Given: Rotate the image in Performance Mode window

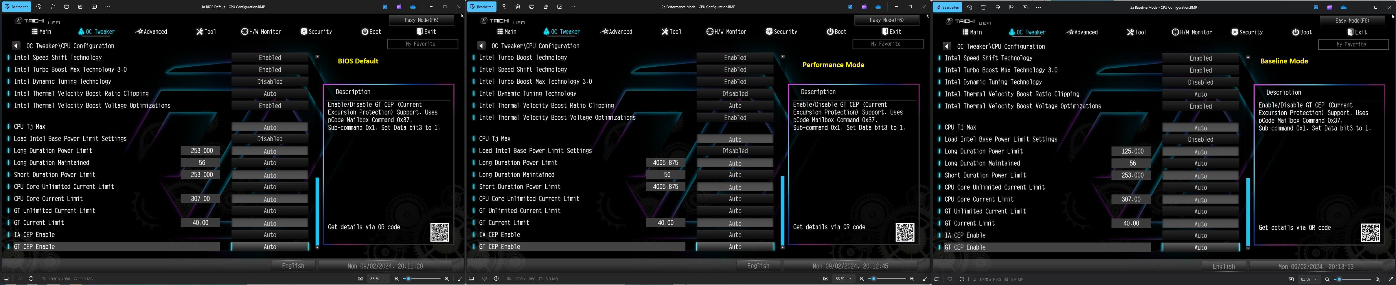Looking at the screenshot, I should tap(504, 7).
